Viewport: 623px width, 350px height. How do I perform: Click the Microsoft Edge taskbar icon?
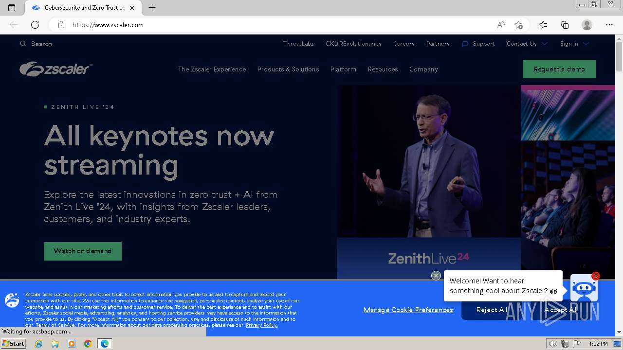coord(104,344)
